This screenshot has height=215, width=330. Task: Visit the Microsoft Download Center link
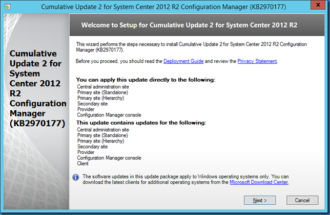click(x=259, y=182)
